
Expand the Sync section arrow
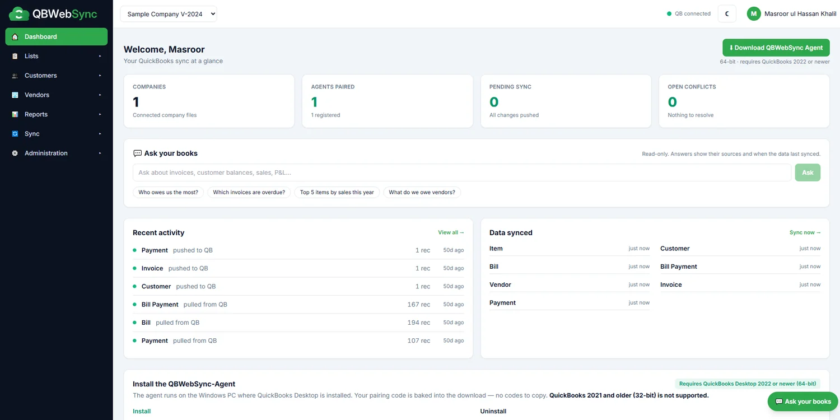100,134
